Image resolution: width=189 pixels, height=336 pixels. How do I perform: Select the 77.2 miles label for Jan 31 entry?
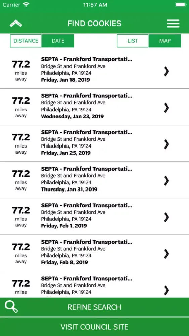[21, 180]
